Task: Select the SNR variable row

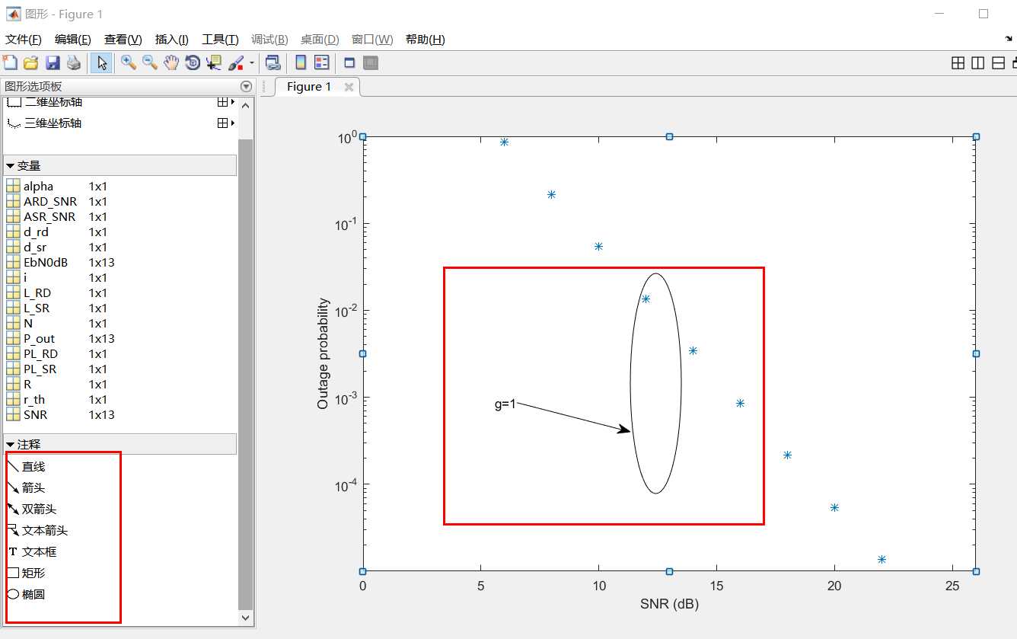Action: [x=120, y=414]
